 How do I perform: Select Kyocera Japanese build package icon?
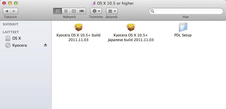coord(131,27)
